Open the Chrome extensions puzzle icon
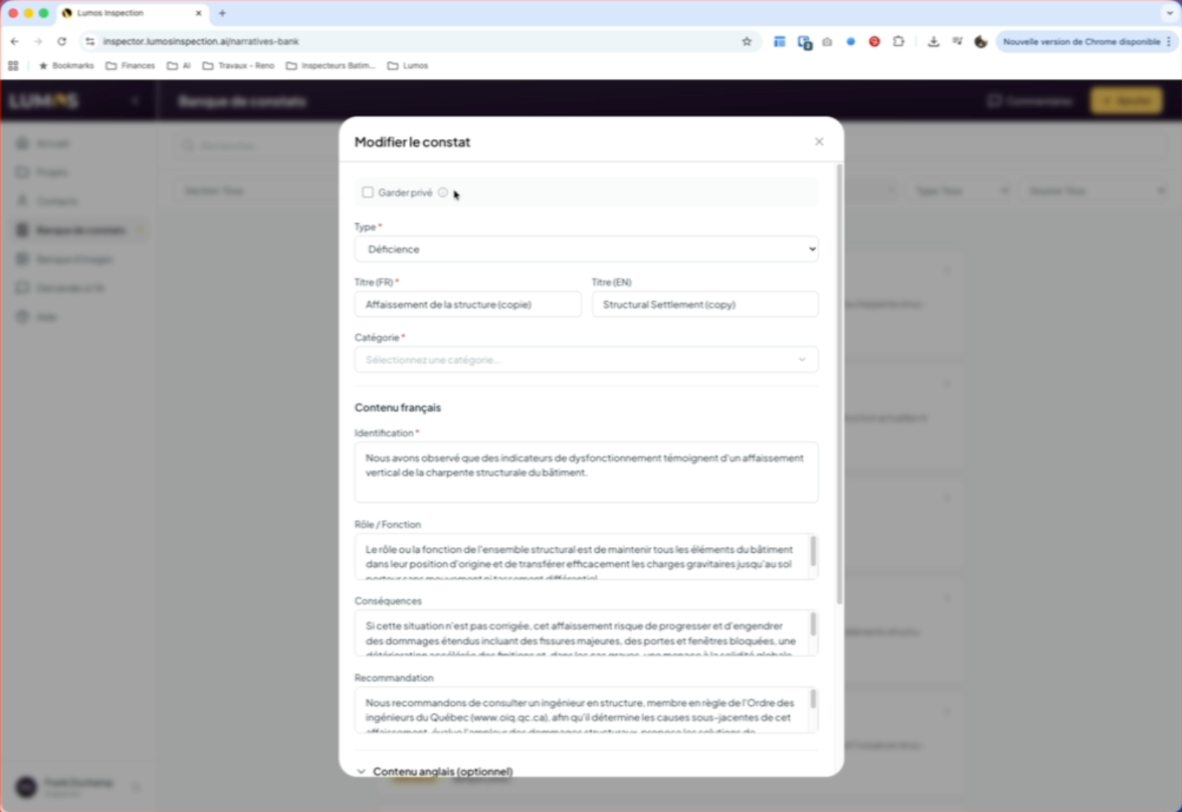 tap(899, 41)
